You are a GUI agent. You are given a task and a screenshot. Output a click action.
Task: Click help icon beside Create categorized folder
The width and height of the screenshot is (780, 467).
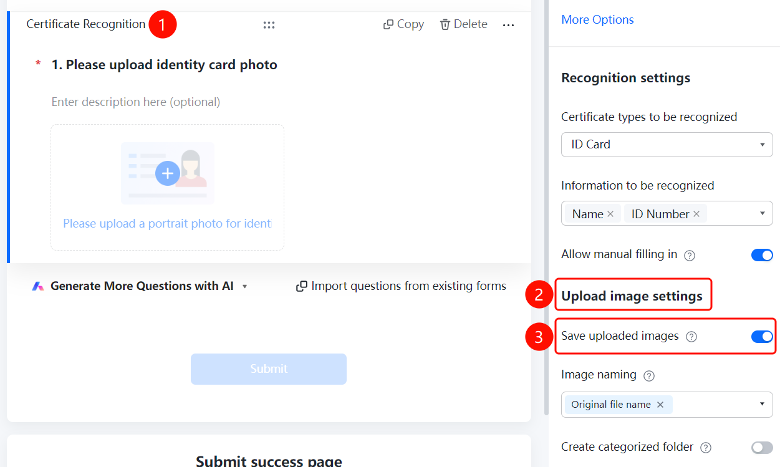point(706,448)
